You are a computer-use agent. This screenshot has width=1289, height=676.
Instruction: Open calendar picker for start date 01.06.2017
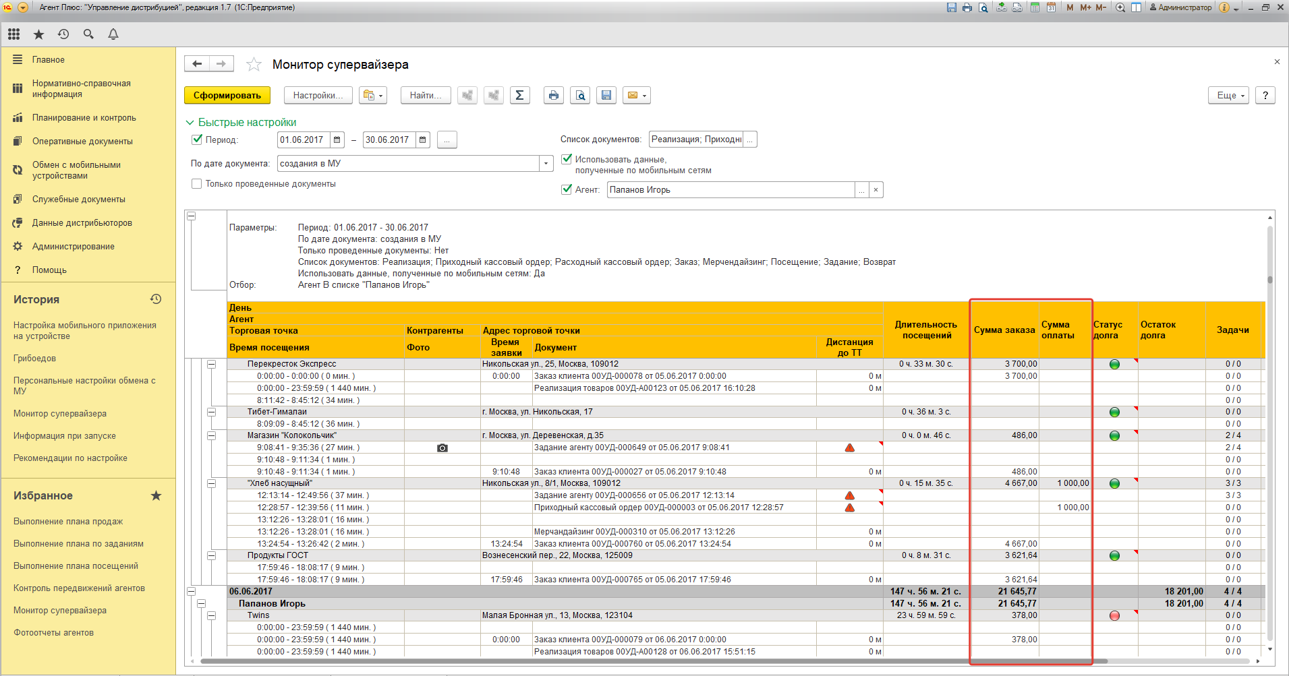coord(337,140)
